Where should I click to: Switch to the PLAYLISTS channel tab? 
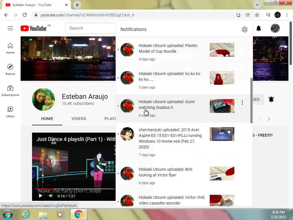pos(110,119)
